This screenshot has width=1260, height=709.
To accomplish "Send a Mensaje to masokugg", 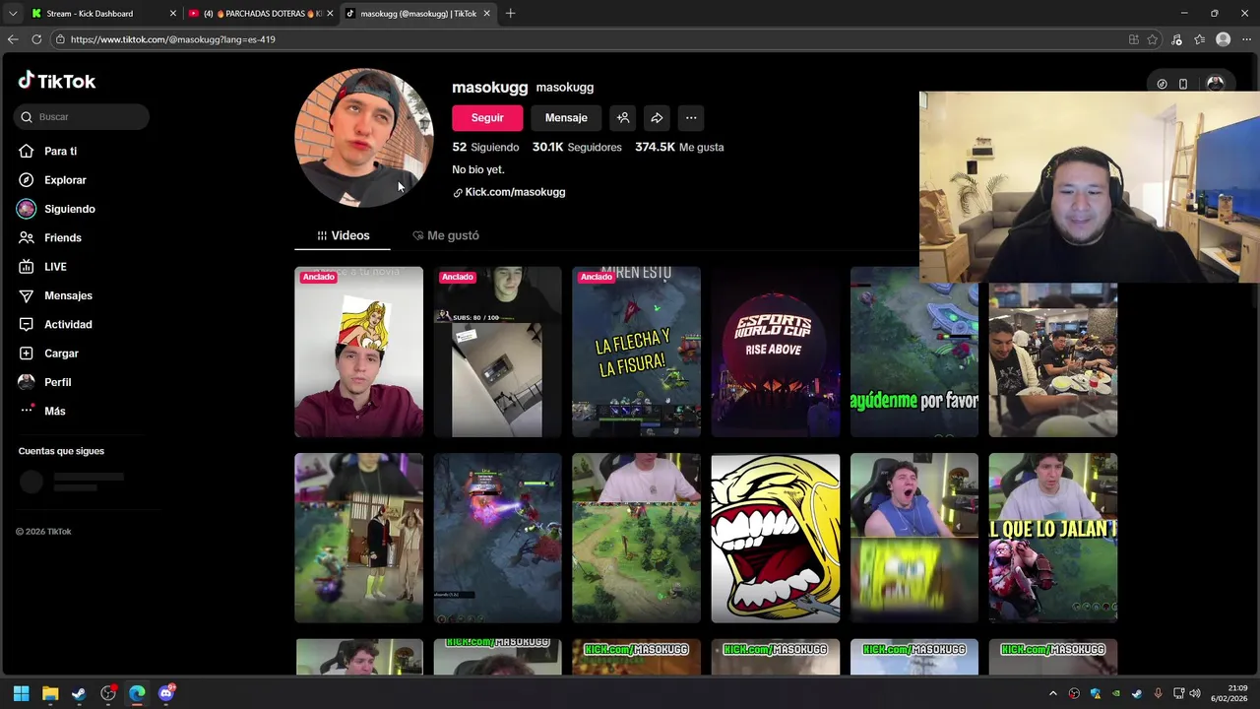I will tap(566, 118).
